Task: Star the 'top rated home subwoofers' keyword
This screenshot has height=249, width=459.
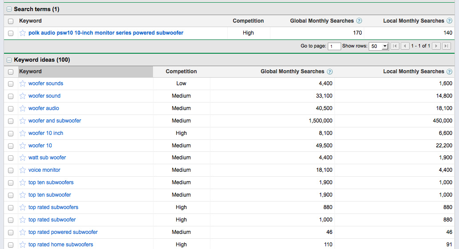Action: point(23,245)
